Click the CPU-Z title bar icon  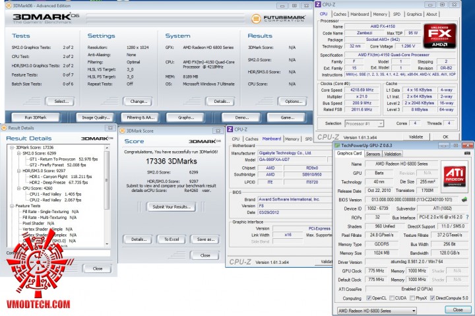(x=317, y=4)
